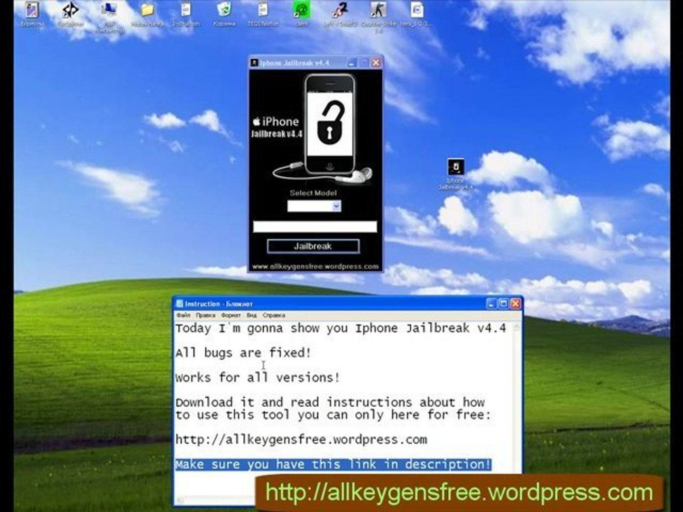Image resolution: width=683 pixels, height=512 pixels.
Task: Click the Iphone Jailbreak window title icon
Action: pos(255,63)
